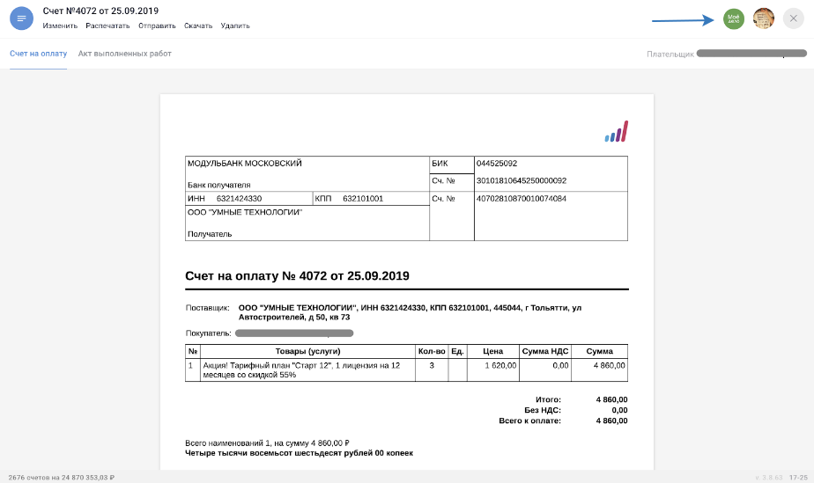The image size is (814, 483).
Task: Click the blurred buyer name after "Покупатель"
Action: 294,333
